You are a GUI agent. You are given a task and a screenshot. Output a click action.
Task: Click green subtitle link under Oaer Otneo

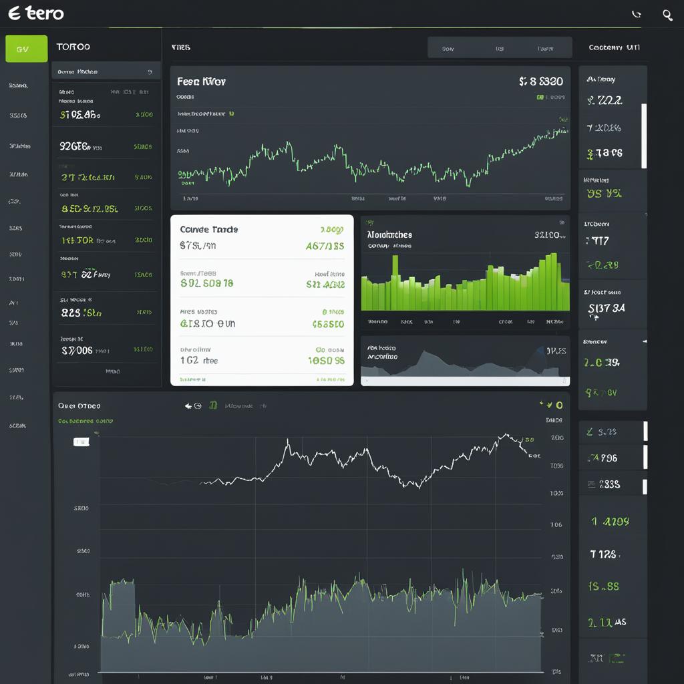[85, 421]
